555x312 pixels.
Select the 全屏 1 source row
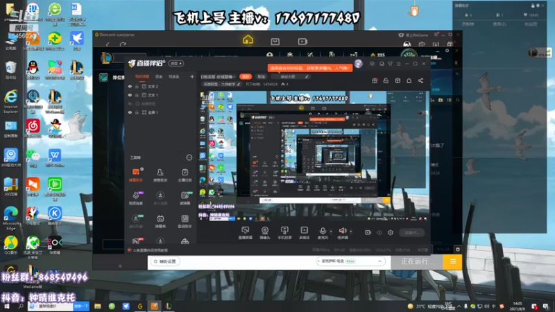pos(161,112)
